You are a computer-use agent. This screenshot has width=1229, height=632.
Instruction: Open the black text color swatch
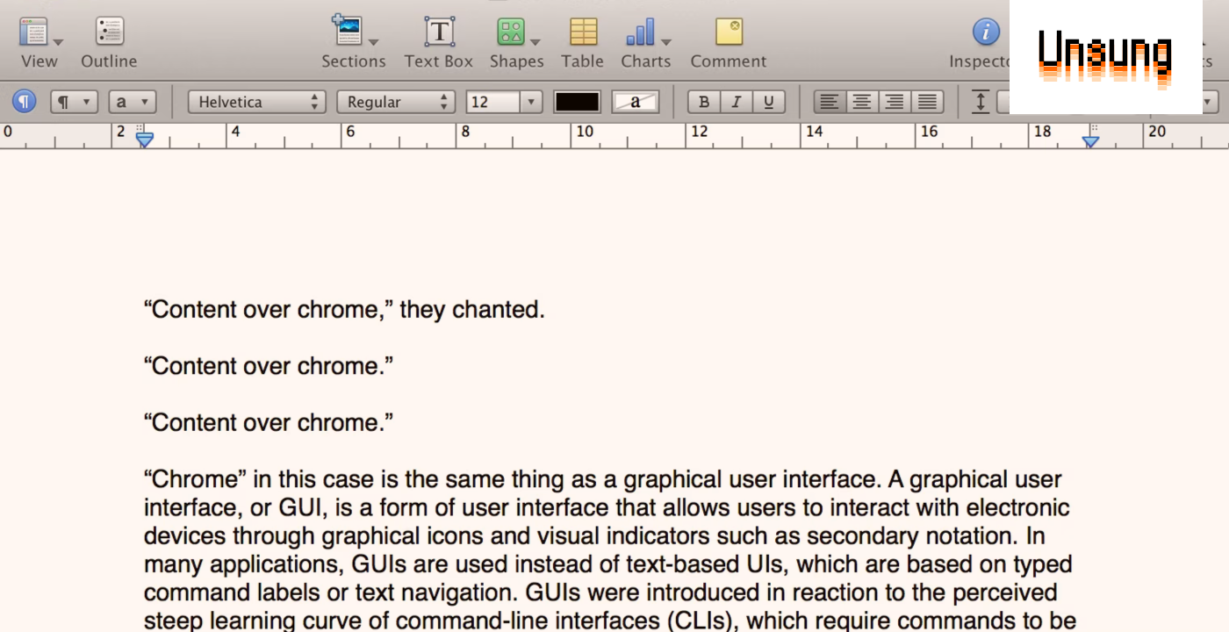tap(578, 102)
